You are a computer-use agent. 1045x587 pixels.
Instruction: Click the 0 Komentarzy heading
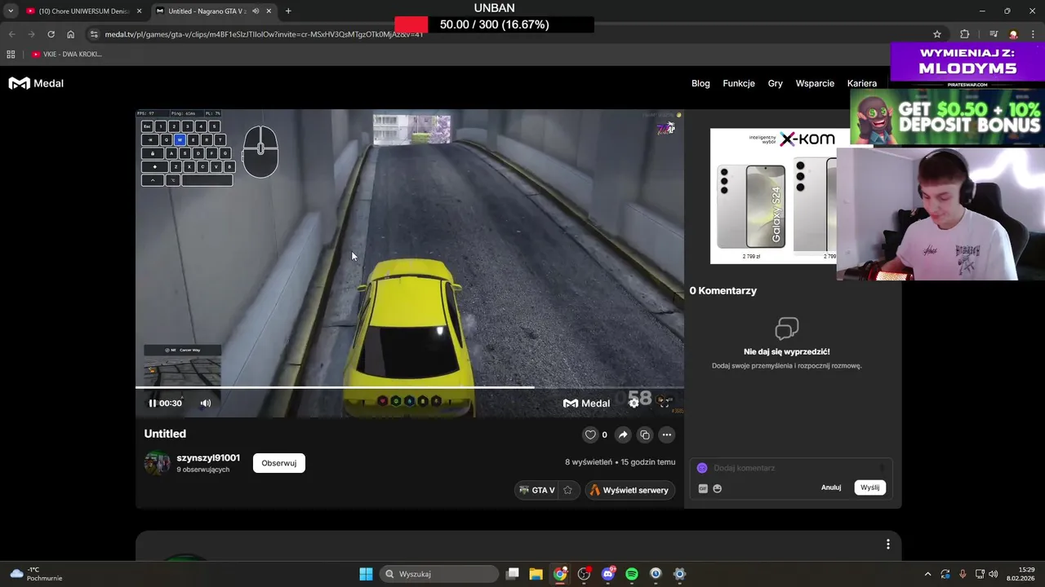point(723,290)
